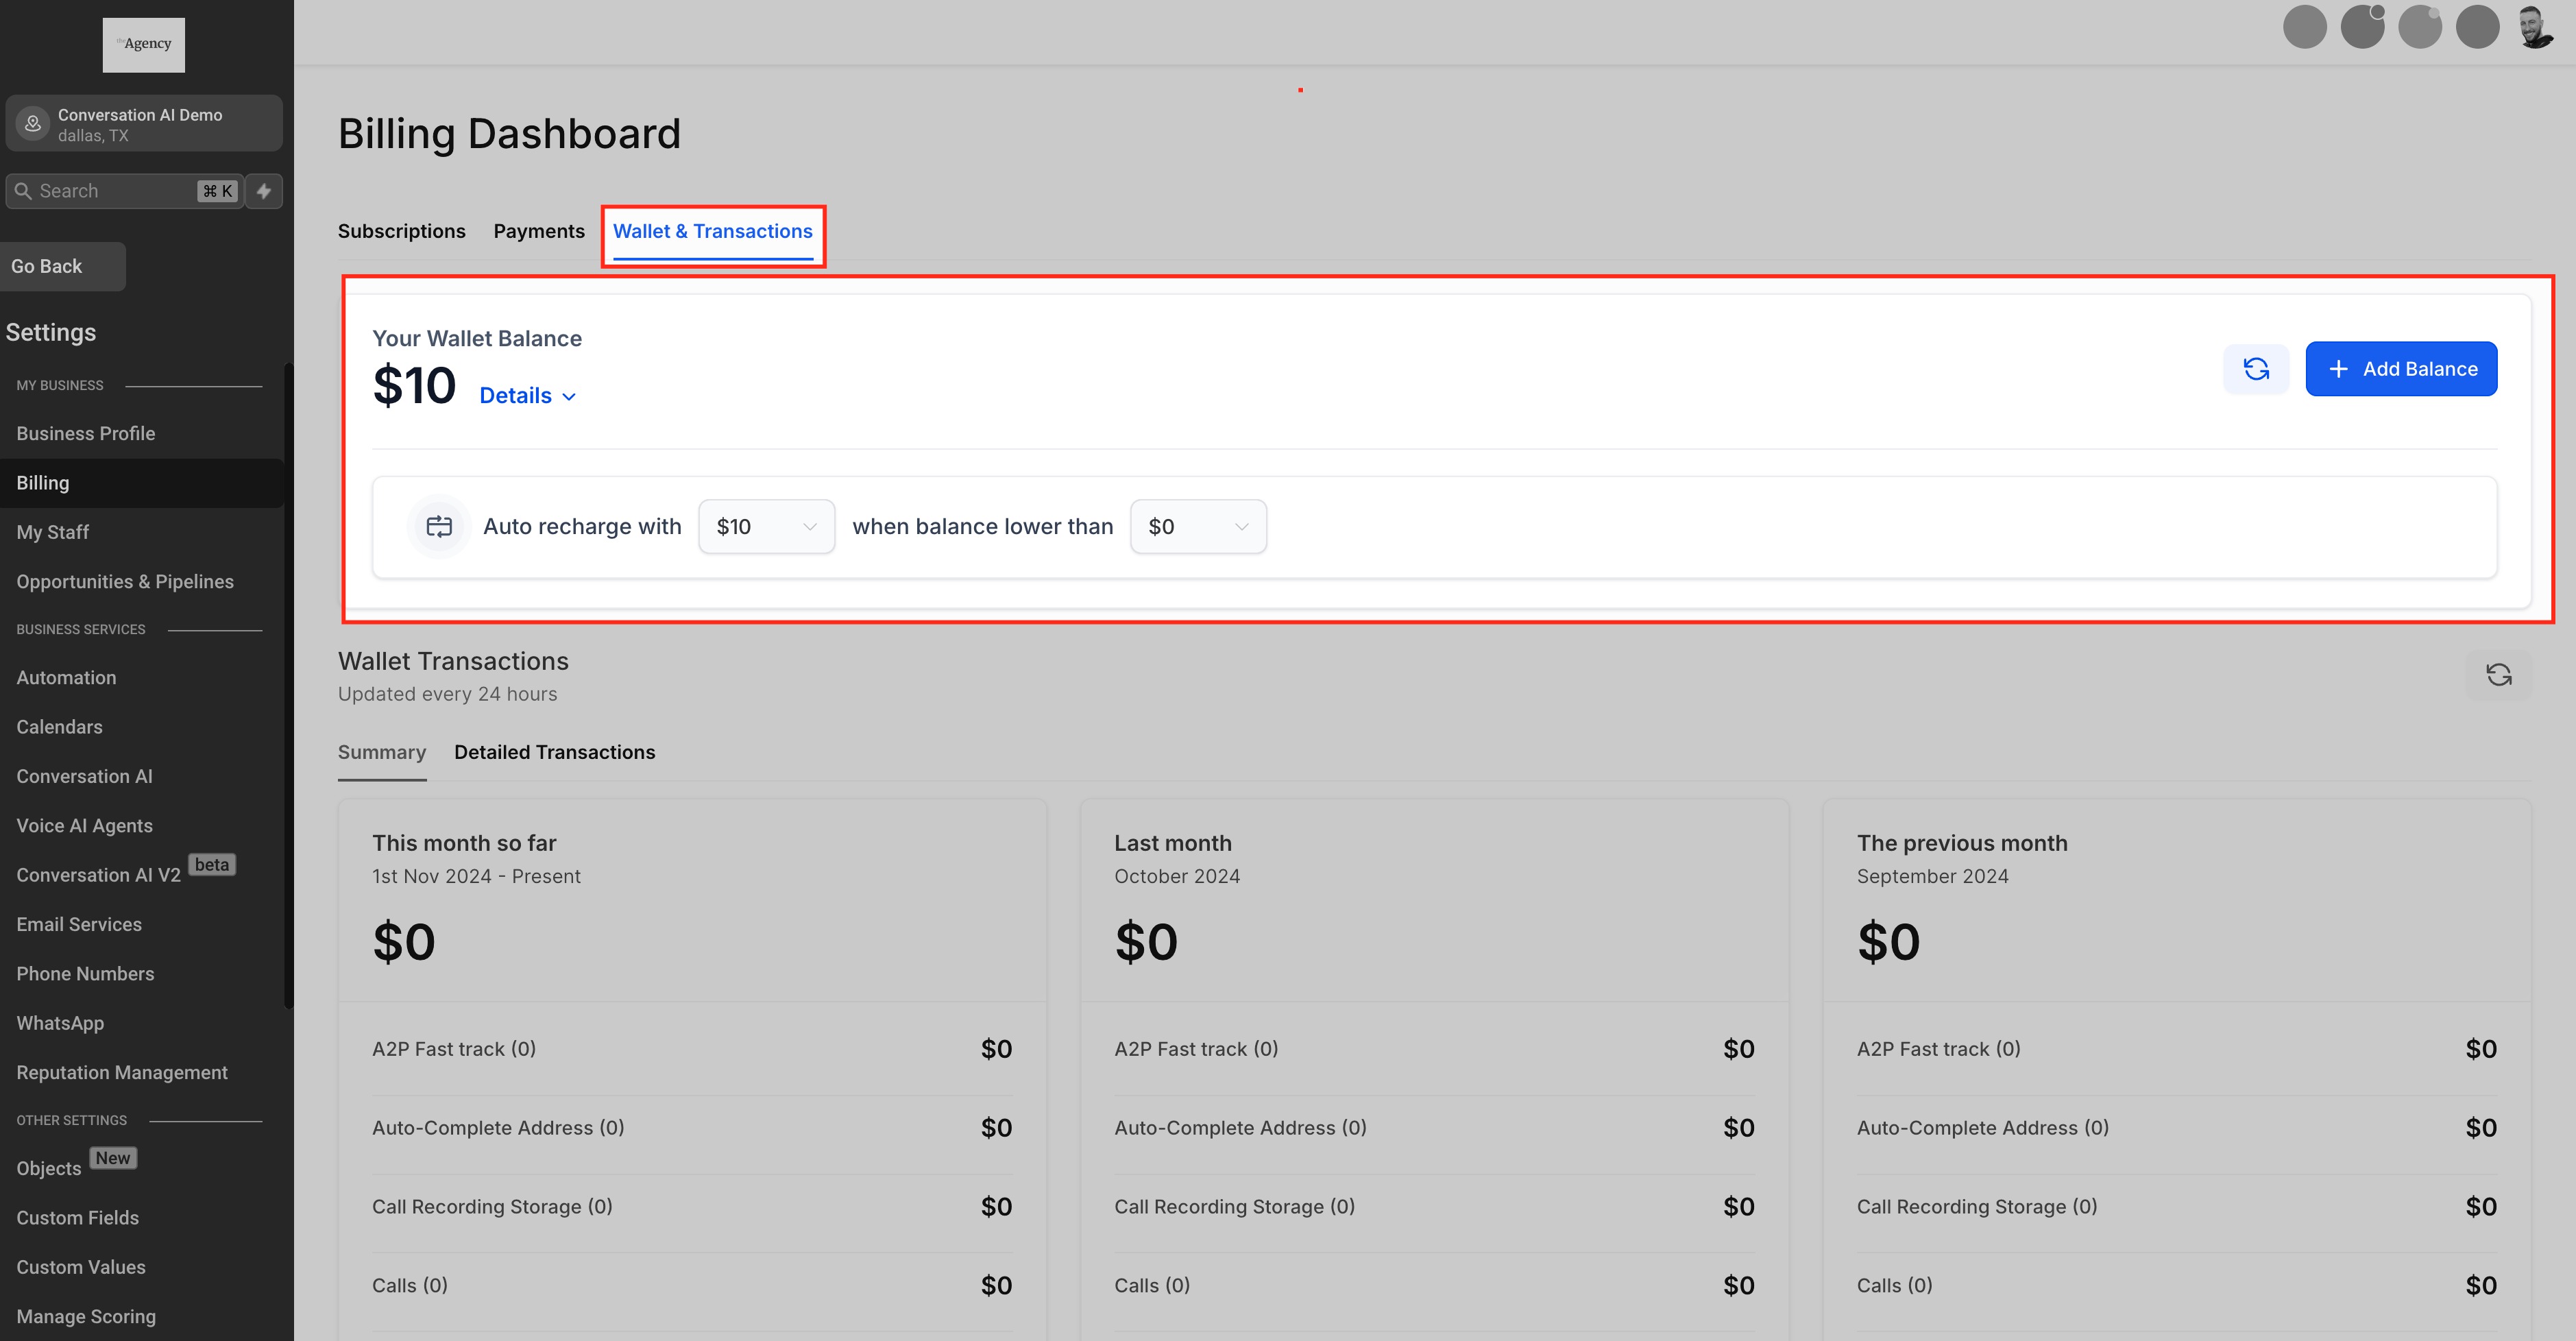Open the $10 auto recharge amount dropdown

click(766, 527)
